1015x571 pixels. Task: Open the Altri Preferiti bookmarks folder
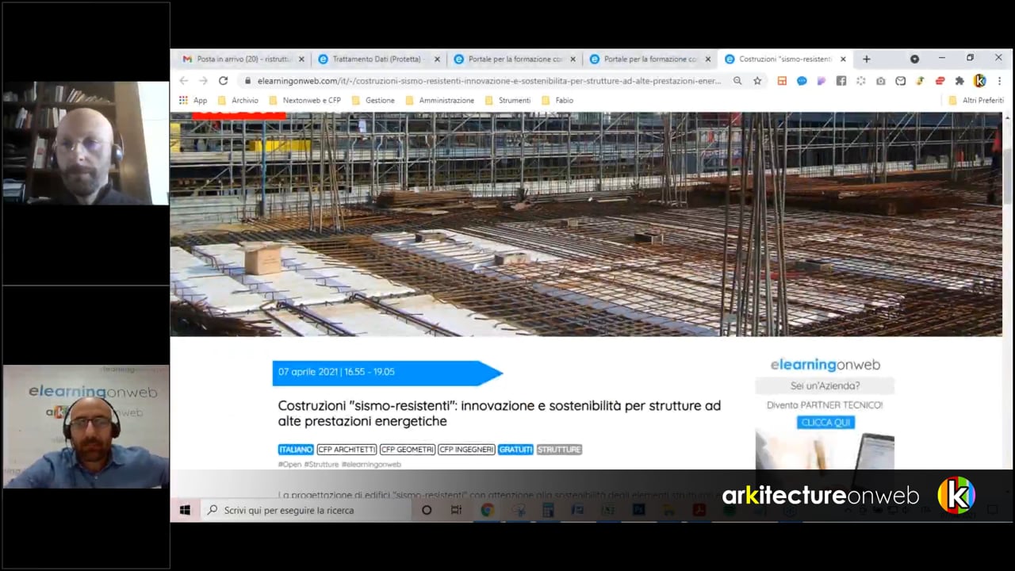click(976, 101)
